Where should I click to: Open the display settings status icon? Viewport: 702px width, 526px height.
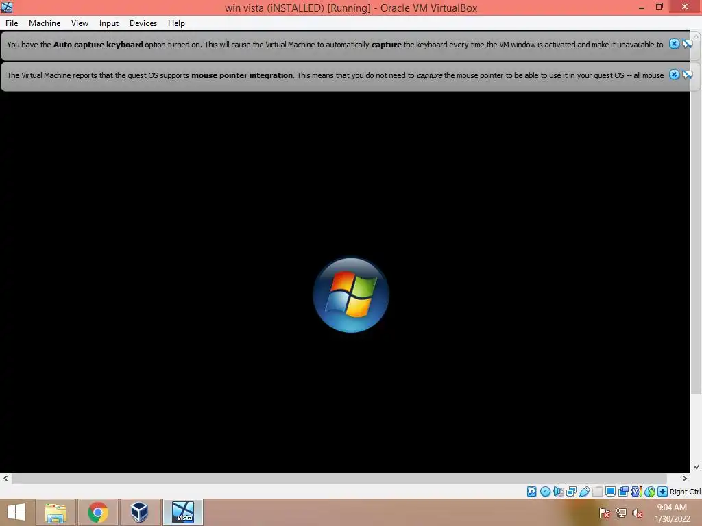(610, 492)
